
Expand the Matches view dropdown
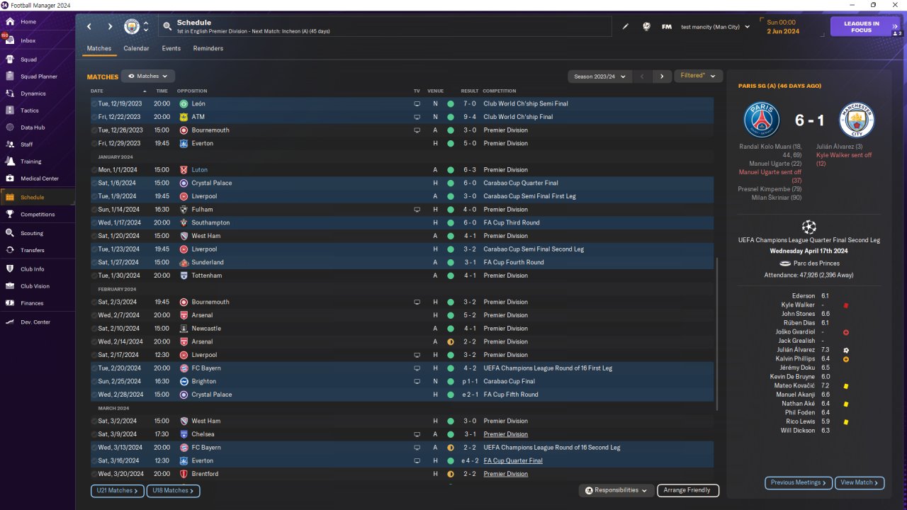[x=148, y=76]
